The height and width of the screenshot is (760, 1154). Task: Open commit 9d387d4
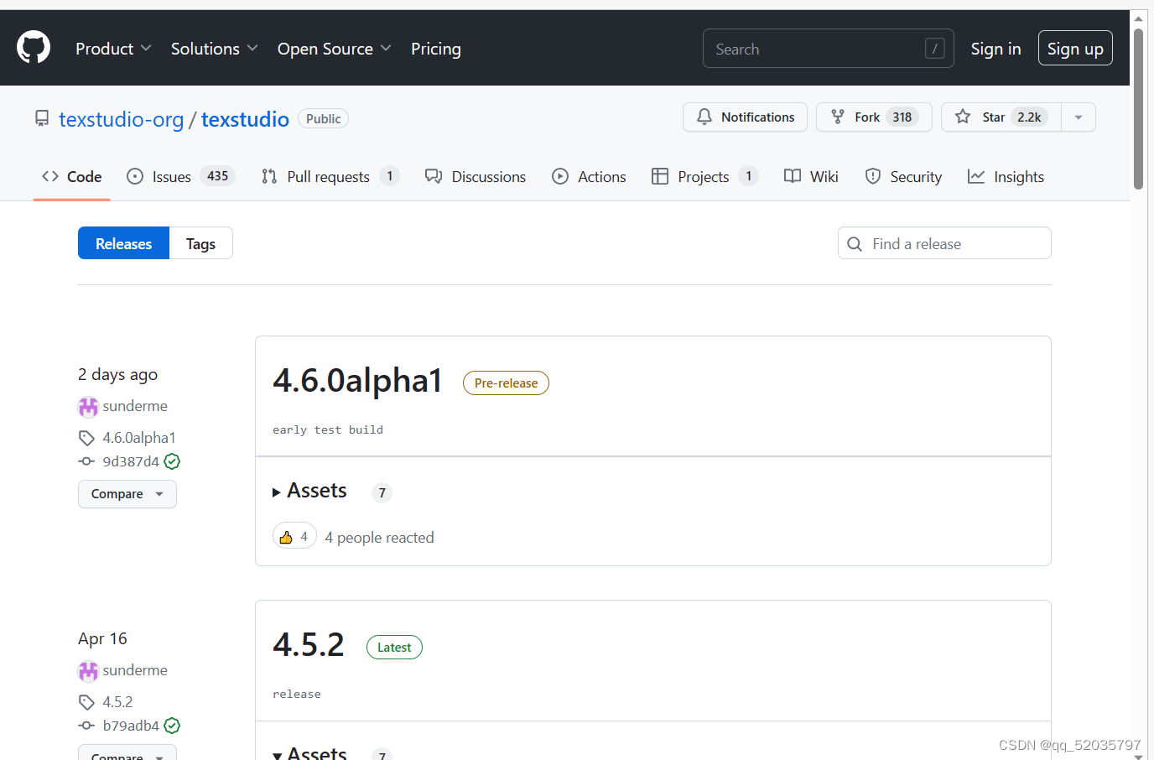click(x=131, y=461)
